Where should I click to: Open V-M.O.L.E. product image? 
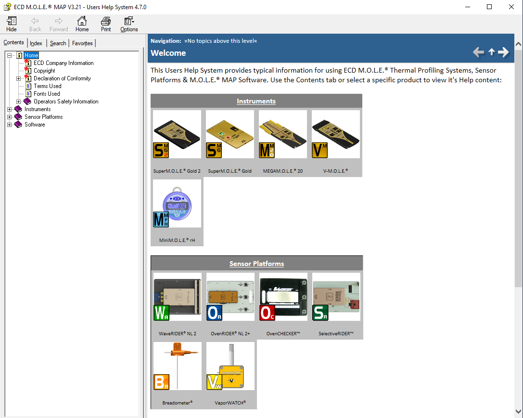(x=336, y=134)
